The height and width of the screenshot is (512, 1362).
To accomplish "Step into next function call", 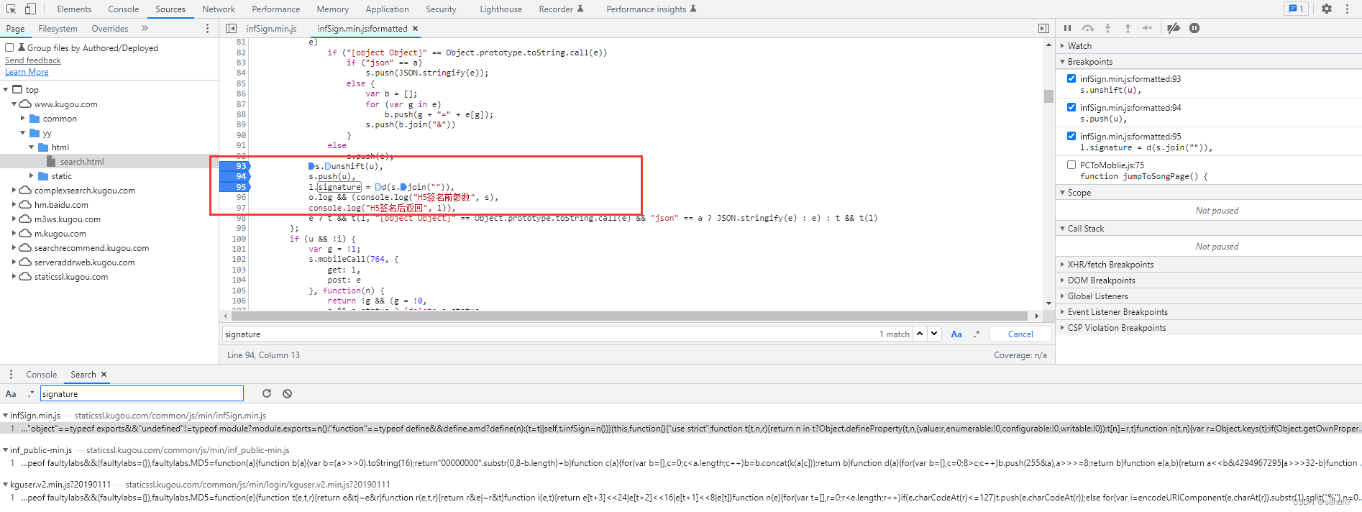I will [x=1107, y=28].
